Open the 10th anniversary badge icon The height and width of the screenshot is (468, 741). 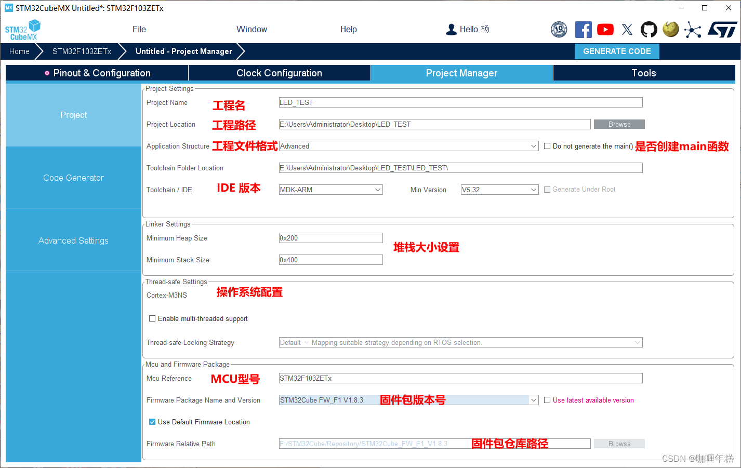pos(559,30)
